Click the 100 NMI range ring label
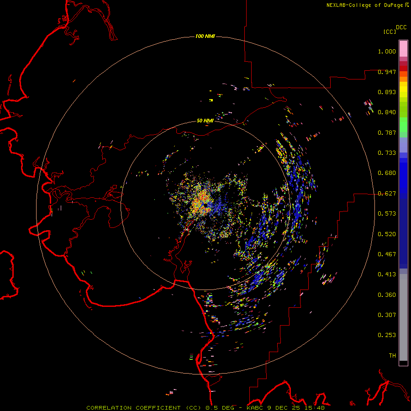This screenshot has height=411, width=411. click(205, 36)
